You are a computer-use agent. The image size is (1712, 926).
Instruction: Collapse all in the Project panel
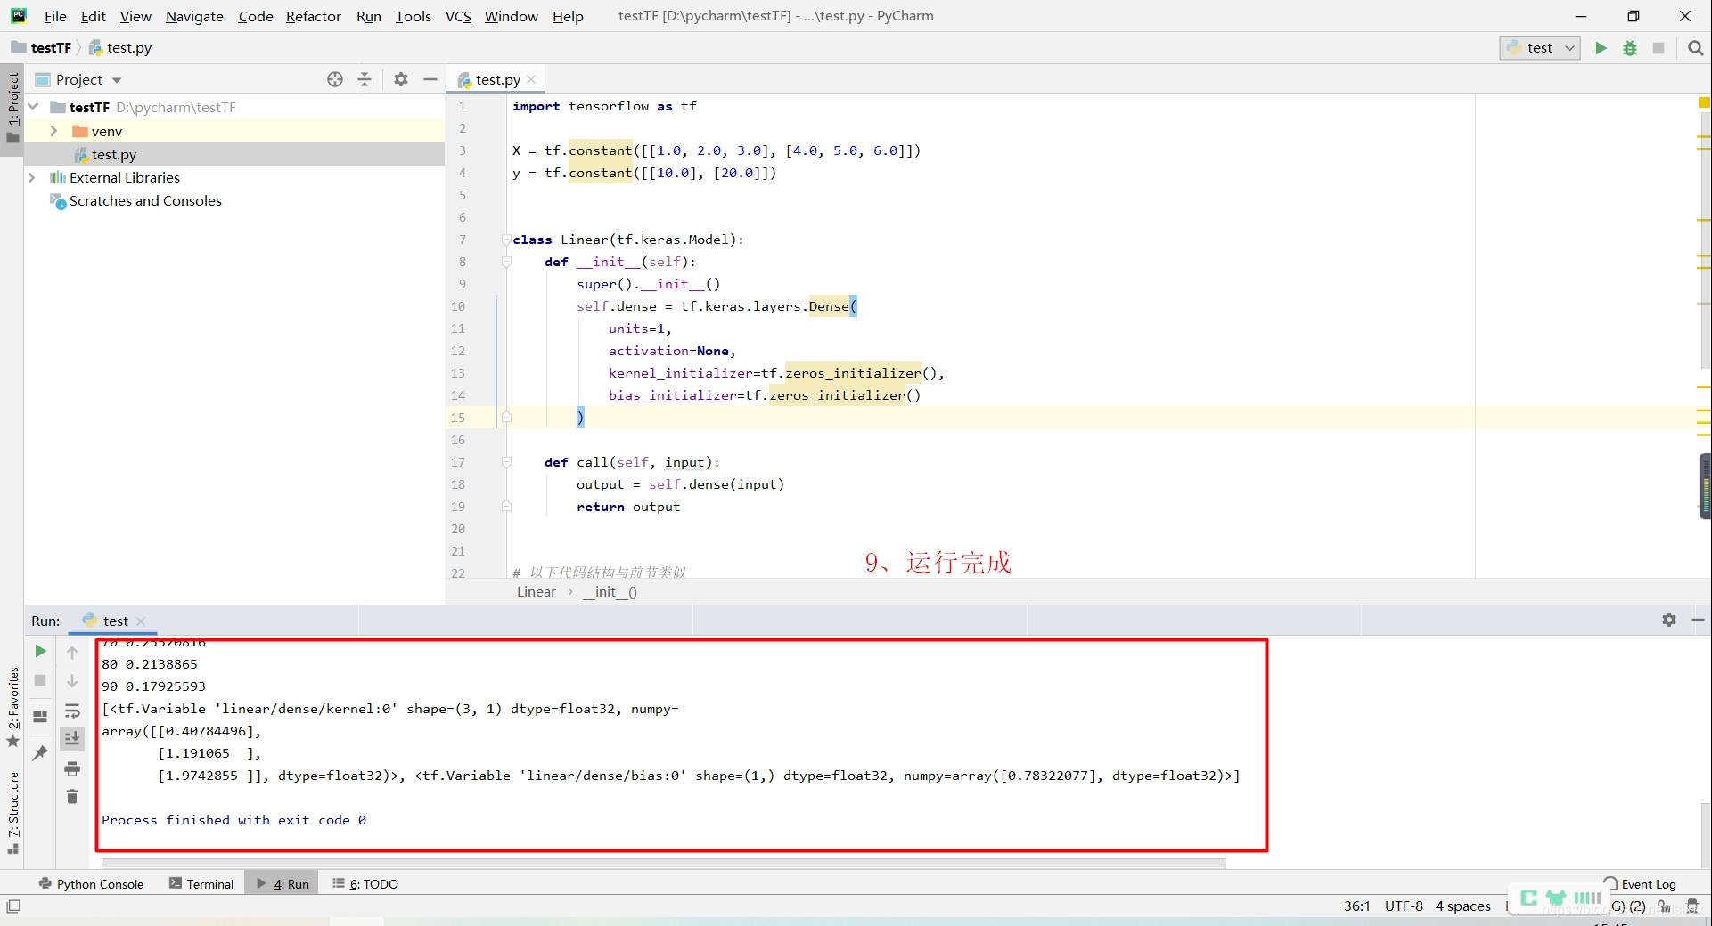[x=365, y=79]
